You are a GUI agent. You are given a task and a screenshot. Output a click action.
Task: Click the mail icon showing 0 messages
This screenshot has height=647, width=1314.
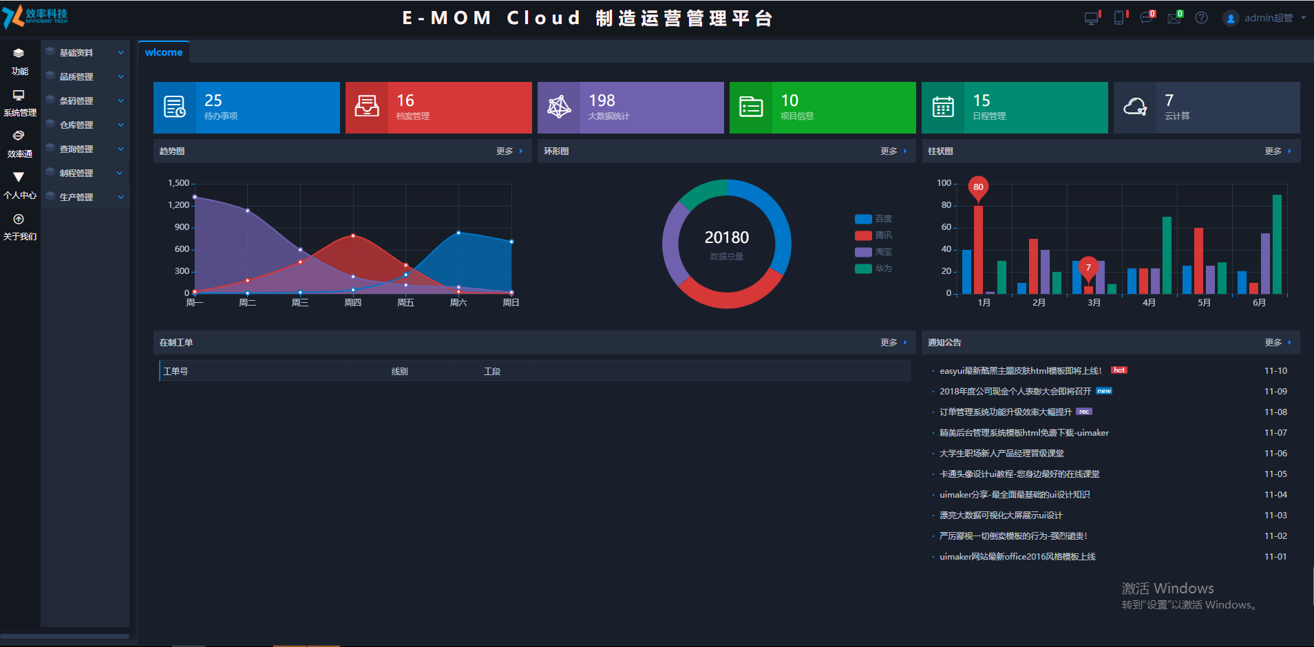(1174, 17)
